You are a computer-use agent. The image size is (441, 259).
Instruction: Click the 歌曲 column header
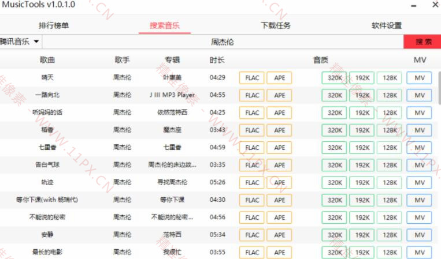click(47, 60)
